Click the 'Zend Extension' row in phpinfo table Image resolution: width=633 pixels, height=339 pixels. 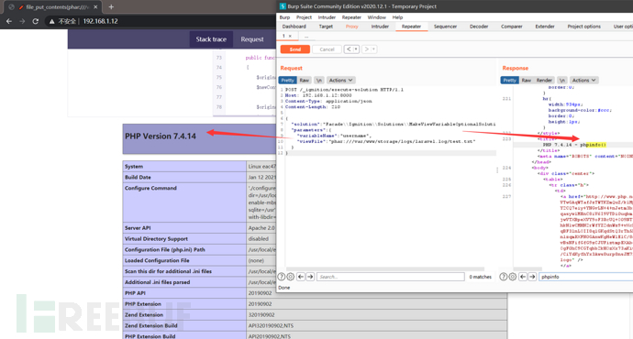pyautogui.click(x=315, y=315)
